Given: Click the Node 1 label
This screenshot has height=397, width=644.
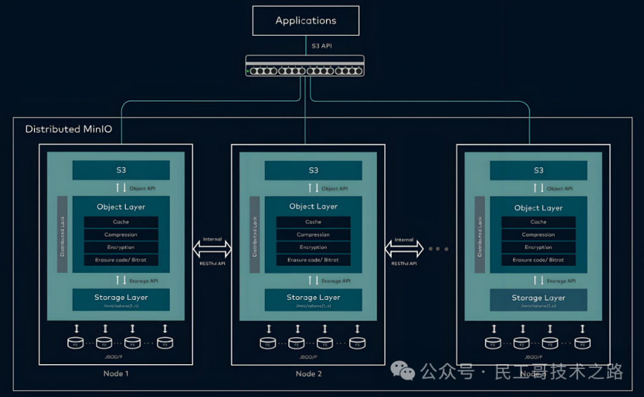Looking at the screenshot, I should tap(116, 374).
